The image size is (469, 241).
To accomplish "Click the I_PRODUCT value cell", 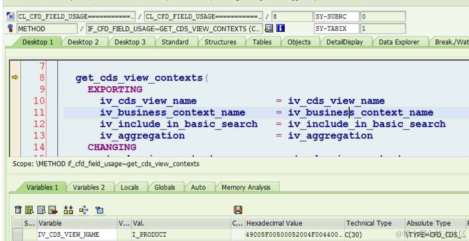I will coord(181,235).
